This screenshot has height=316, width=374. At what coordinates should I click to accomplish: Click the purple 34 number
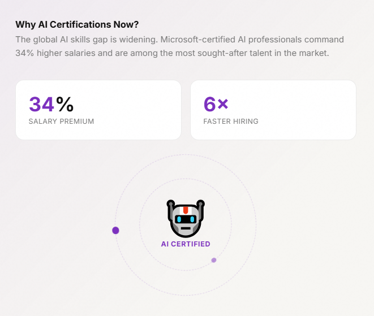[41, 104]
